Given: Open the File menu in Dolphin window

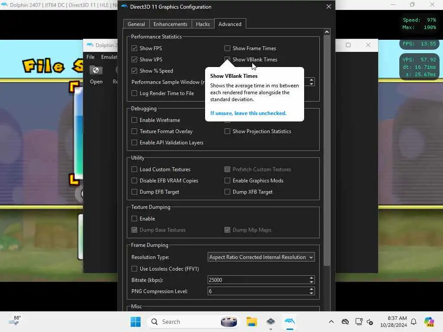Looking at the screenshot, I should coord(90,57).
